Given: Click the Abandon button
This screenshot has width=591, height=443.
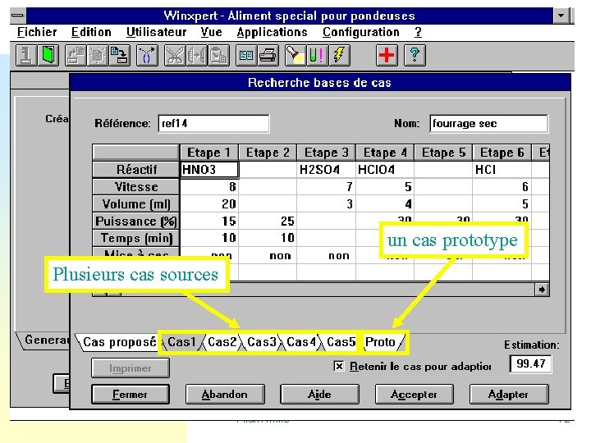Looking at the screenshot, I should (x=225, y=395).
